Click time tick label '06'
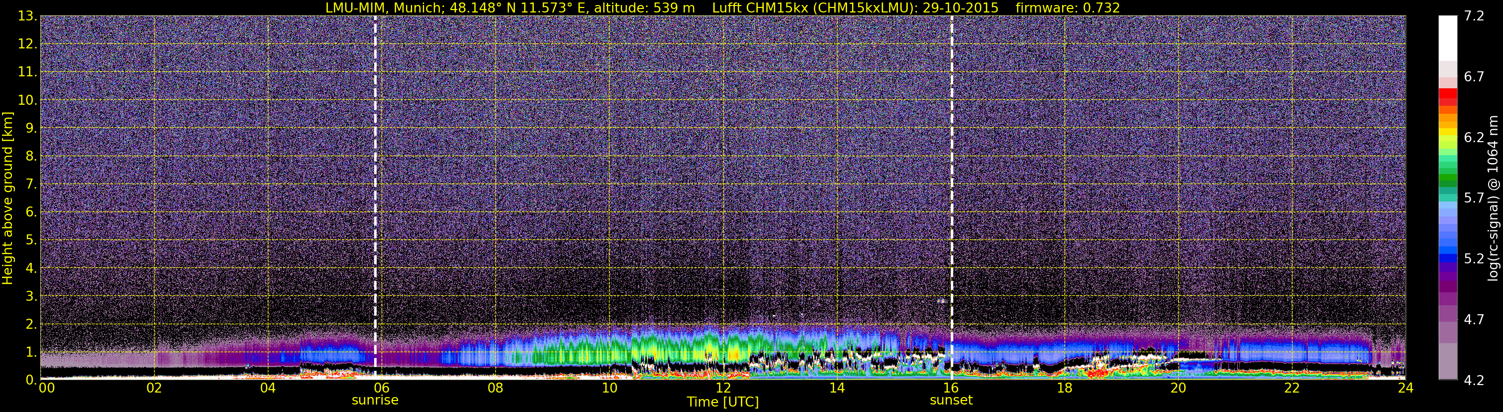The width and height of the screenshot is (1503, 412). pos(382,389)
